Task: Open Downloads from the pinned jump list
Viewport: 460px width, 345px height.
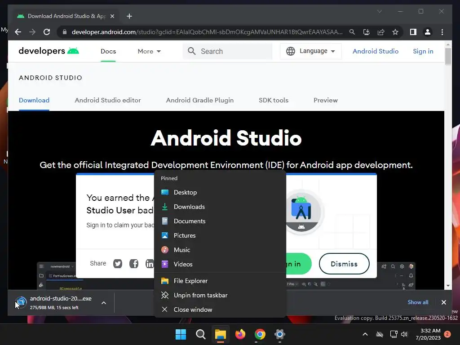Action: tap(220, 207)
